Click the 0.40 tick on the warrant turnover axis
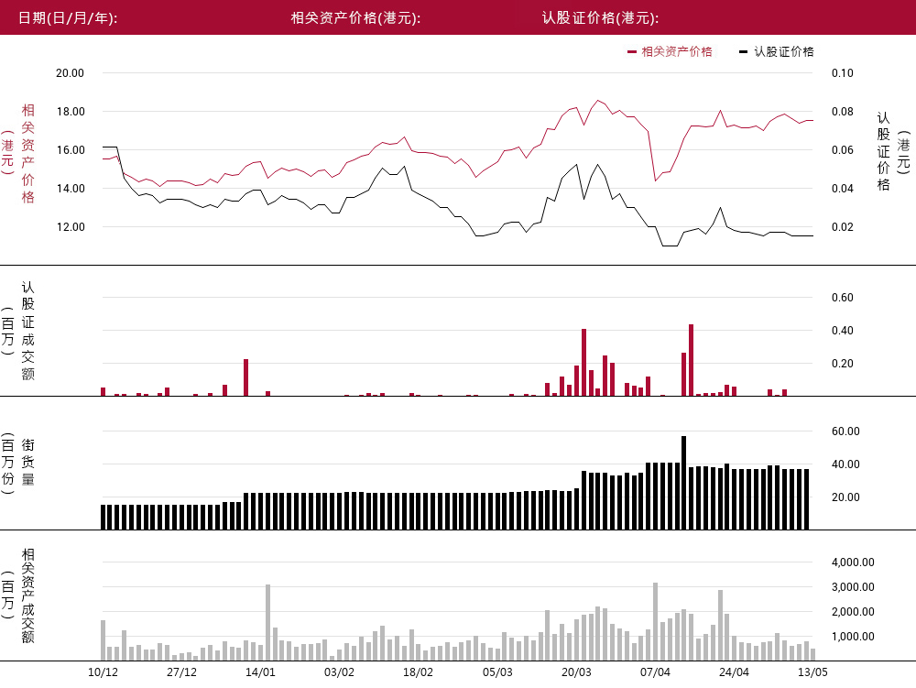Screen dimensions: 916x688 click(843, 331)
